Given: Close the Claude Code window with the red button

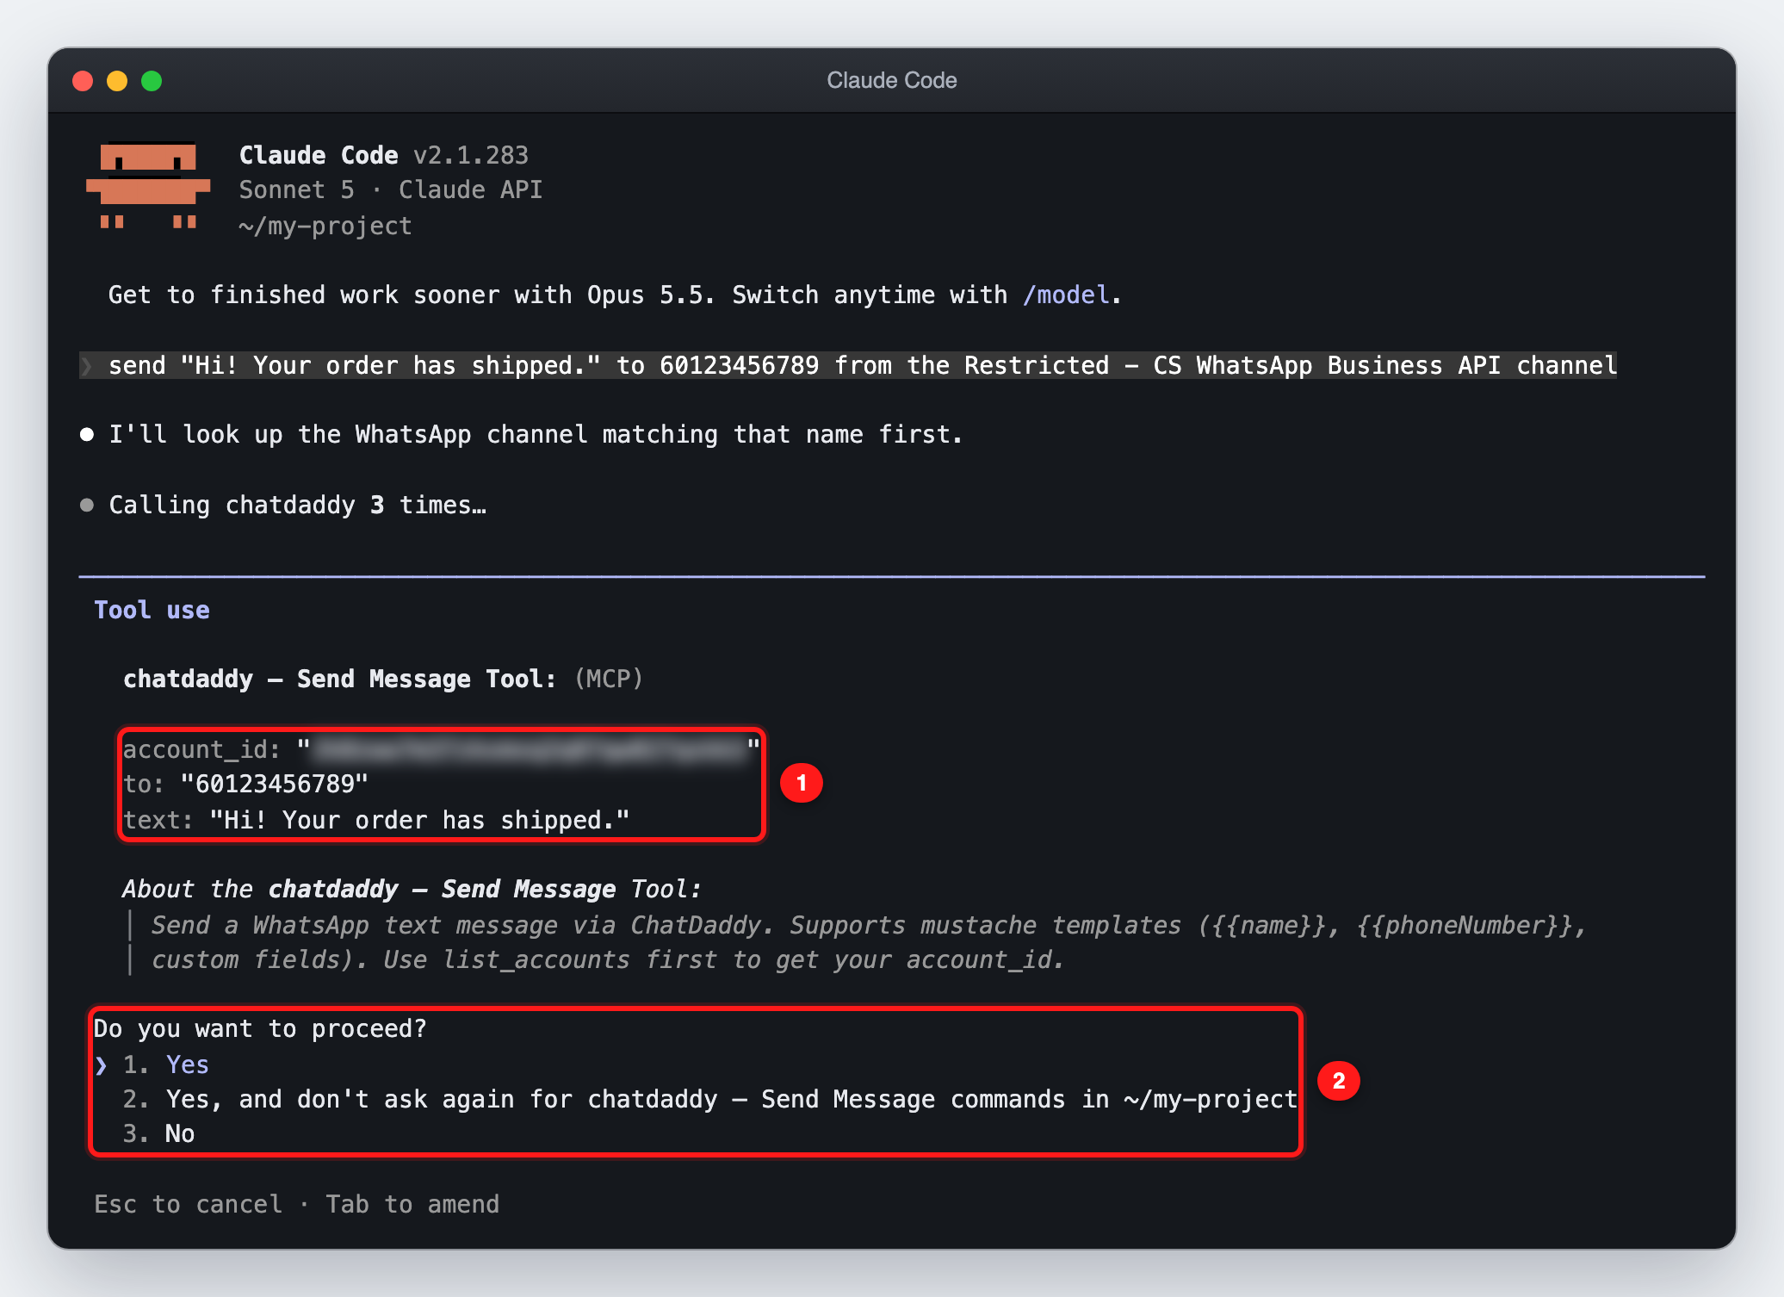Looking at the screenshot, I should pyautogui.click(x=83, y=81).
